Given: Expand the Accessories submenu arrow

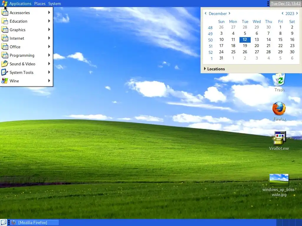Looking at the screenshot, I should point(49,12).
